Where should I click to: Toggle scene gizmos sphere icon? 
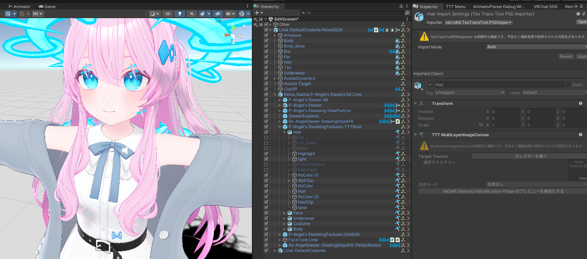click(x=241, y=14)
